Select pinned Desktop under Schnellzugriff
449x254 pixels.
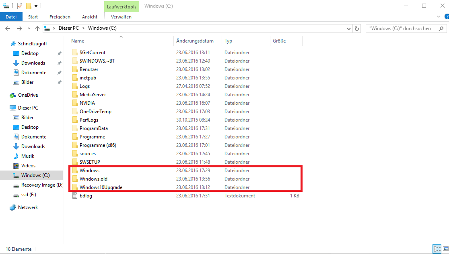[30, 53]
